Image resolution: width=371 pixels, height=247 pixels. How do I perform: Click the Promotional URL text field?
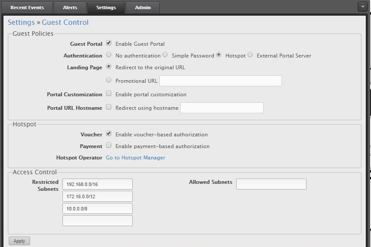click(x=220, y=81)
